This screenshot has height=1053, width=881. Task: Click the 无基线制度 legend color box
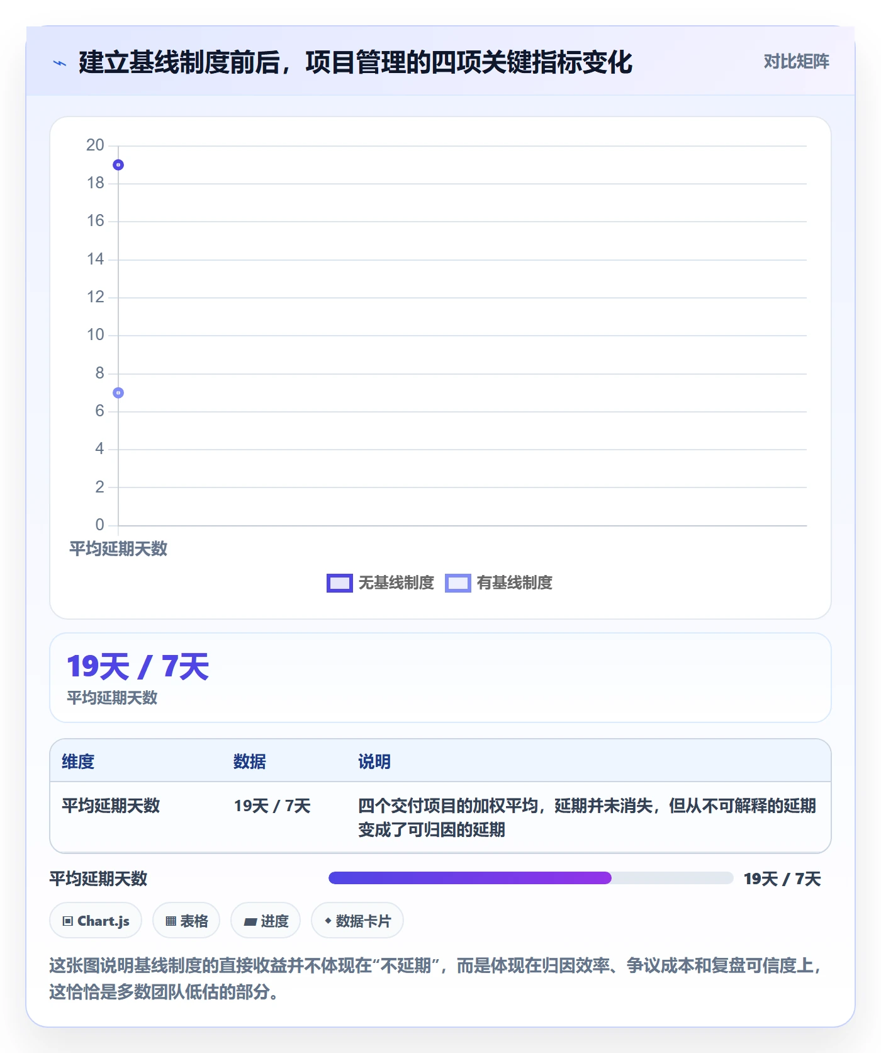pyautogui.click(x=340, y=583)
